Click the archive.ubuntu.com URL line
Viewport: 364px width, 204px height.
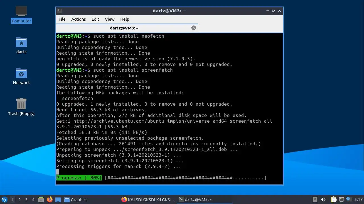pos(164,121)
